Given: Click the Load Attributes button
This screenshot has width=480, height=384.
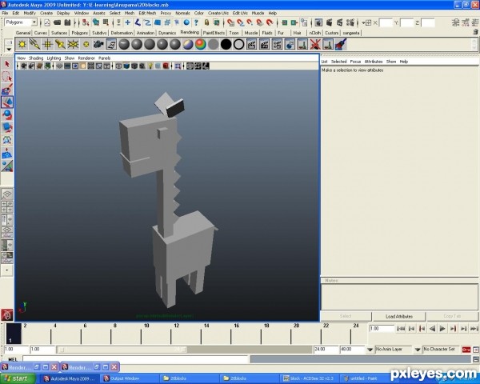Looking at the screenshot, I should click(x=399, y=316).
